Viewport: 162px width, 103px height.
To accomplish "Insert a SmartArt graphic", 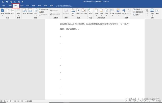I will pyautogui.click(x=43, y=9).
